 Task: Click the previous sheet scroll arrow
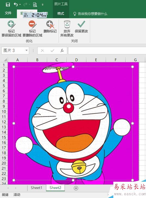[8, 188]
